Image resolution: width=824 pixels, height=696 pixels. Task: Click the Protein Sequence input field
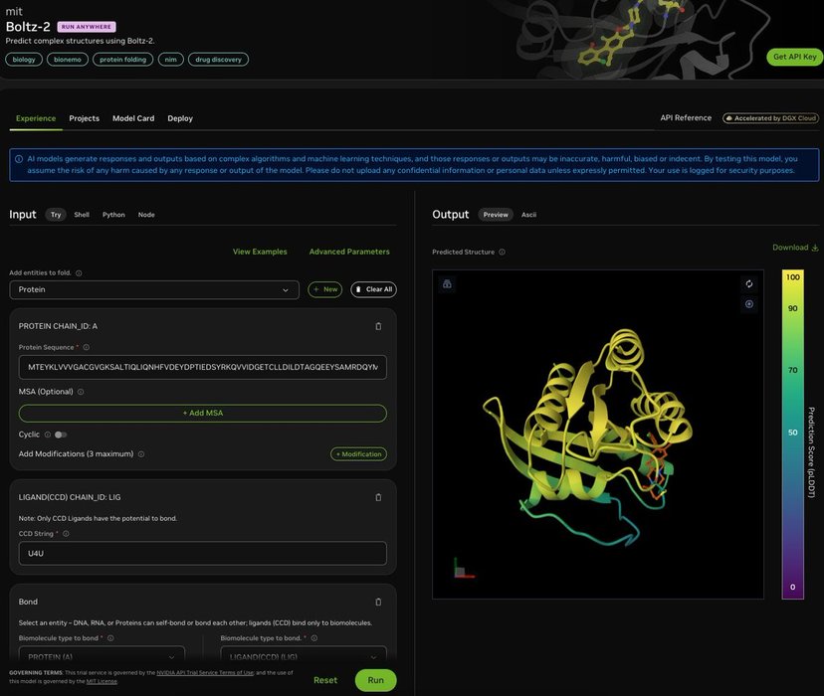tap(203, 368)
